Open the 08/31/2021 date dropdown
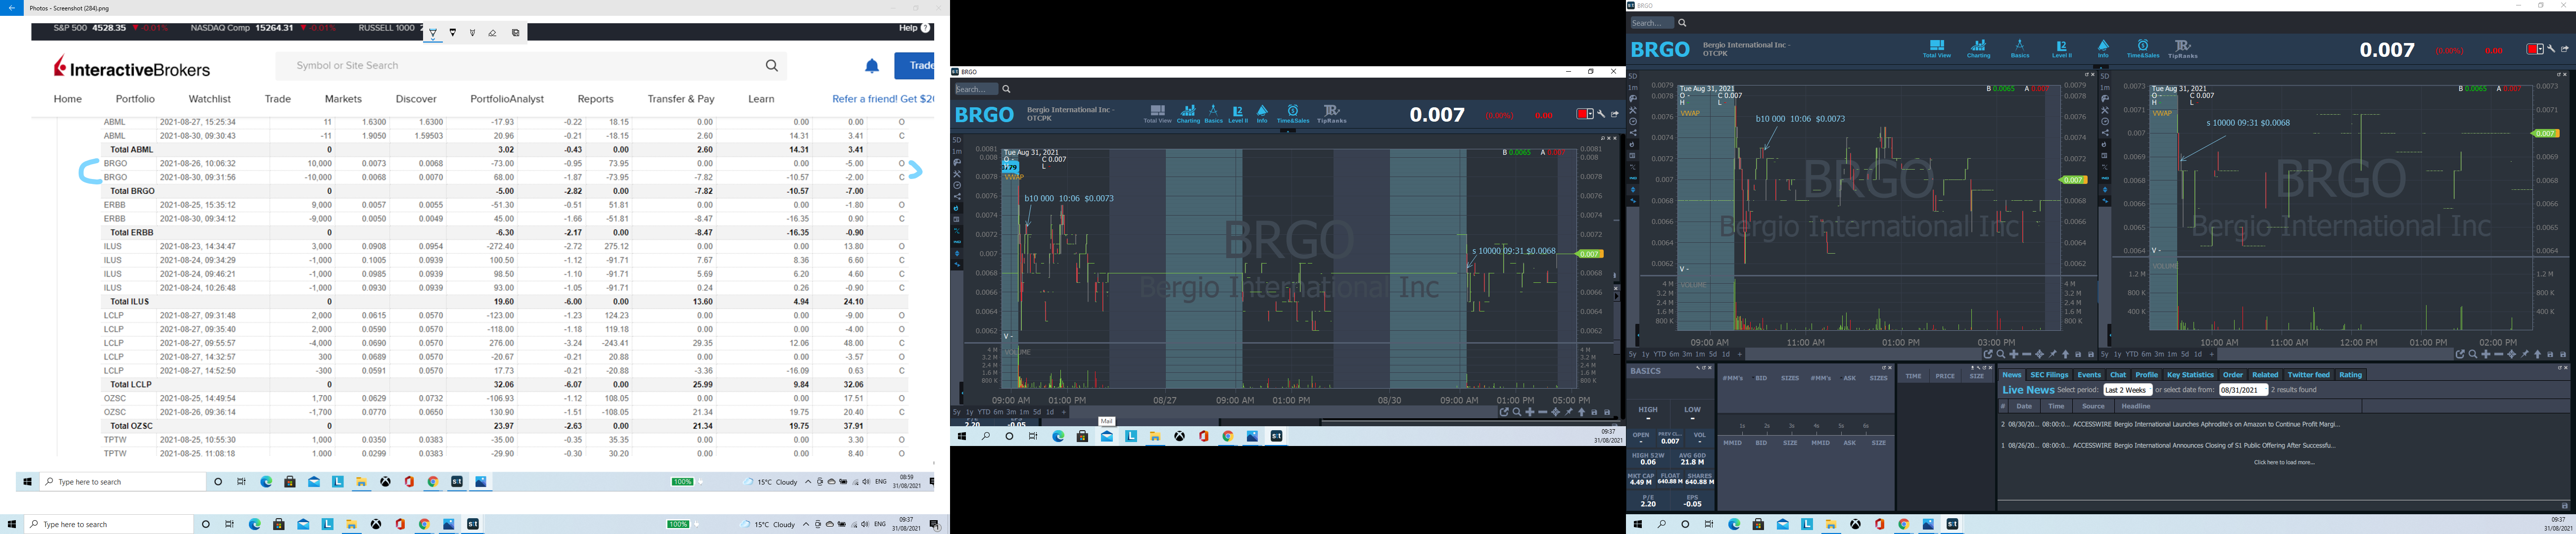 point(2243,390)
